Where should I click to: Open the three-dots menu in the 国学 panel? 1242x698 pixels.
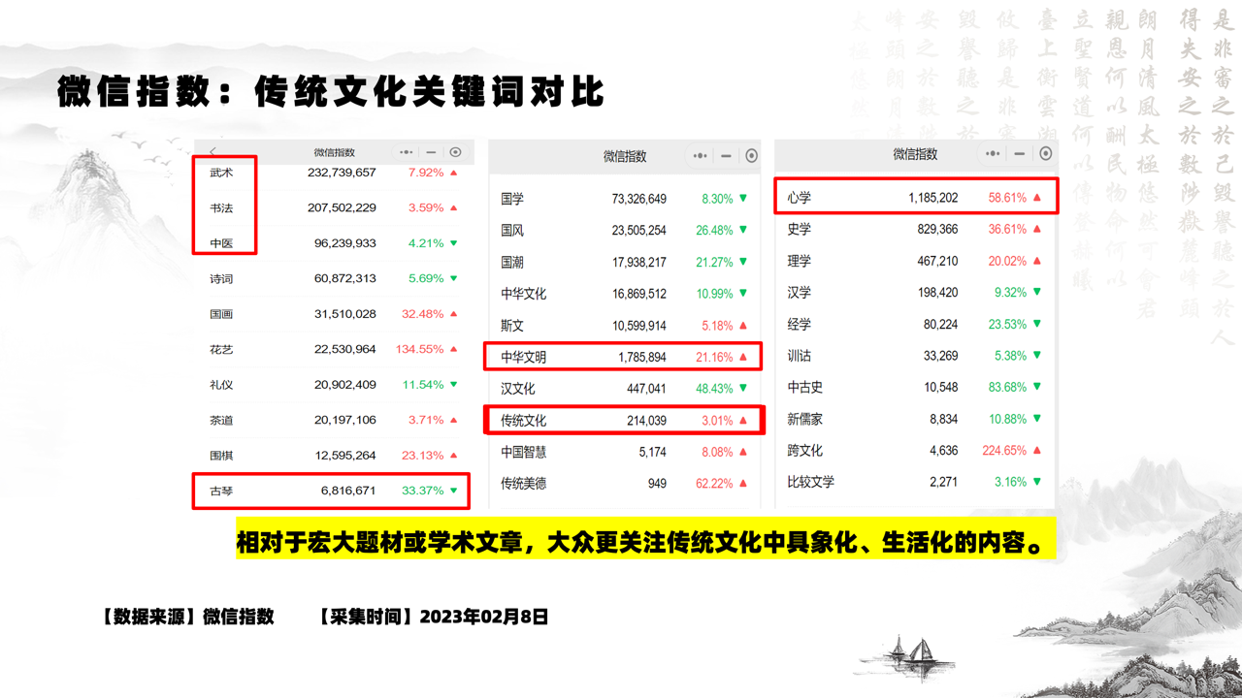[x=701, y=156]
